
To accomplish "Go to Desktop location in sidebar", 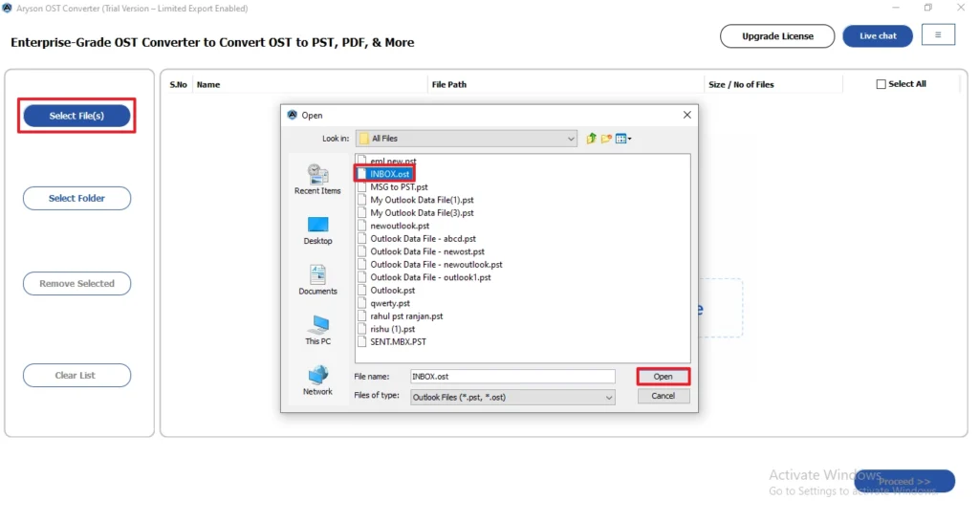I will 317,230.
